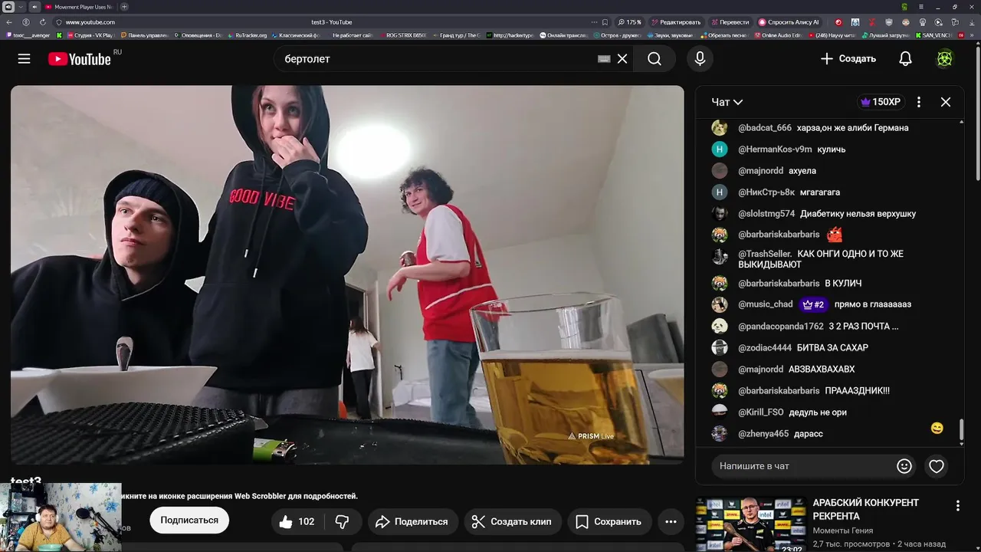Open the 'Студия - VK Play' bookmark
The width and height of the screenshot is (981, 552).
[91, 35]
